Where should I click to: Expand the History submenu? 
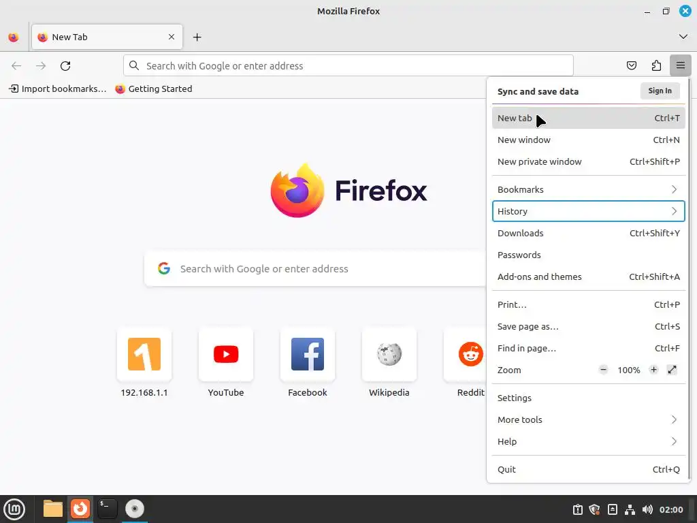(x=588, y=211)
